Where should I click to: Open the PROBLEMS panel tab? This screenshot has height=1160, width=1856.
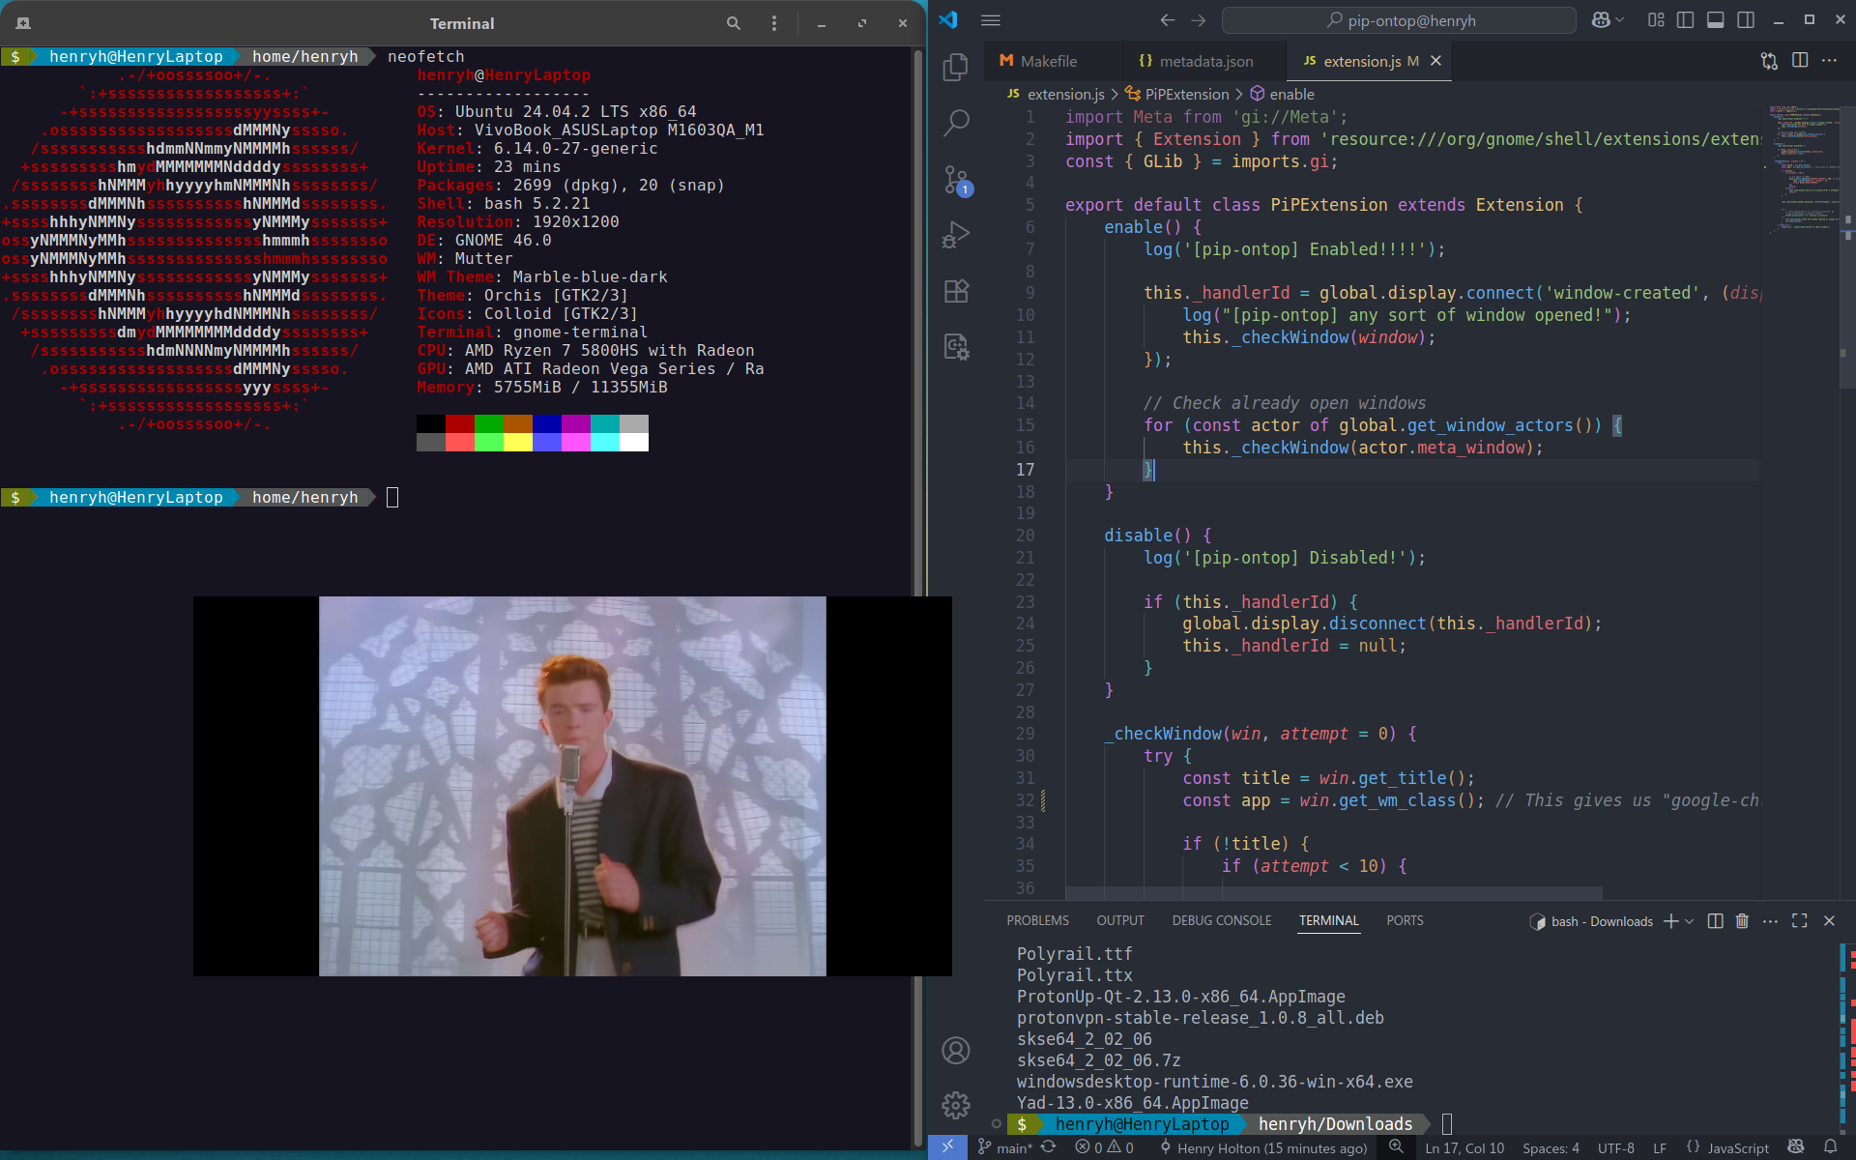click(x=1037, y=920)
